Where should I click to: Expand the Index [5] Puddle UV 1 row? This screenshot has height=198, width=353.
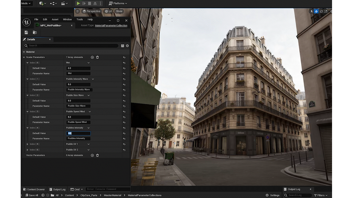click(x=27, y=144)
